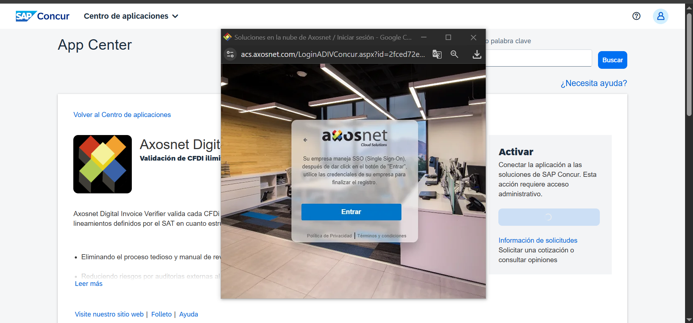The width and height of the screenshot is (693, 323).
Task: Click the popup address bar URL
Action: coord(332,54)
